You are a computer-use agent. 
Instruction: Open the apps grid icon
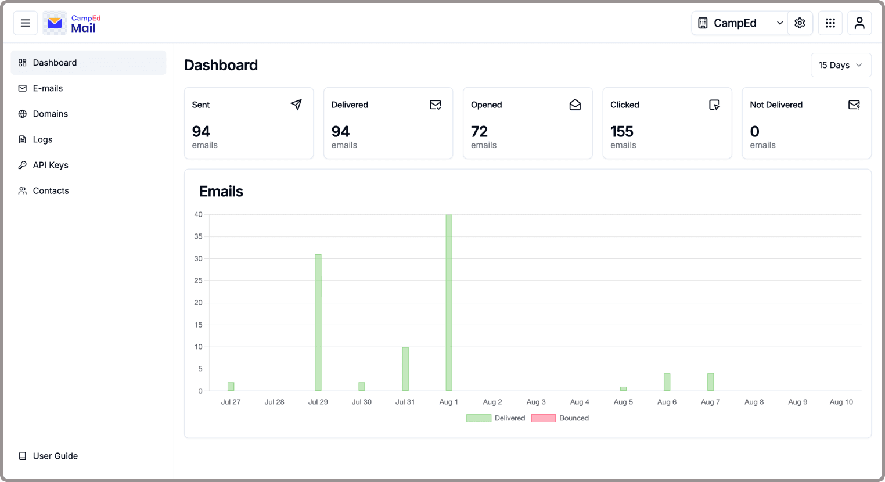click(x=830, y=23)
